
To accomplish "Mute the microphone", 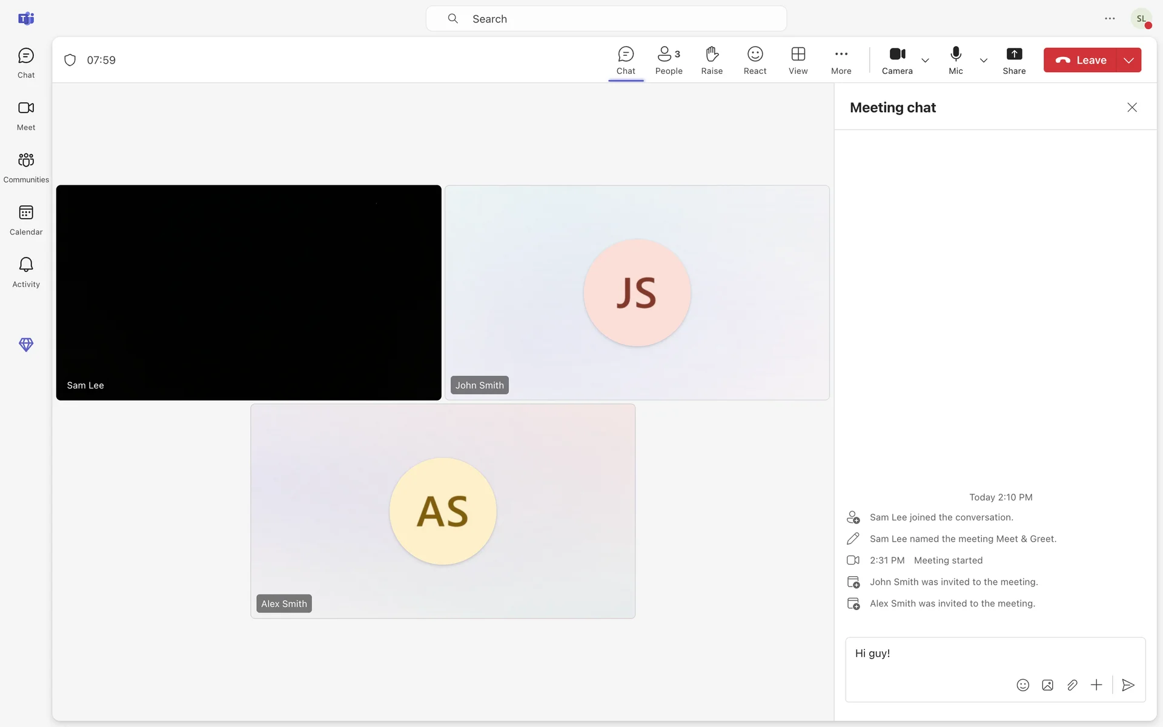I will [x=955, y=60].
